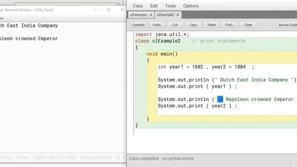Click the Undo button

[x=157, y=25]
